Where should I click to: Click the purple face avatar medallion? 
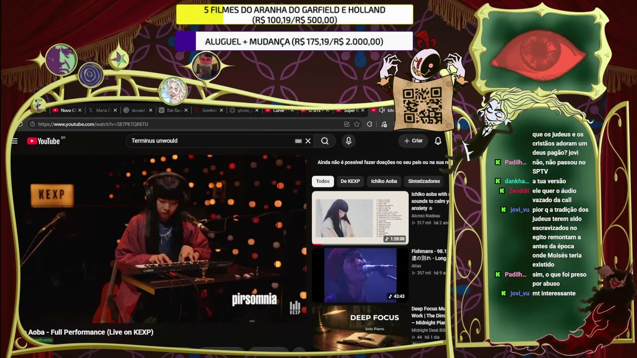(61, 59)
